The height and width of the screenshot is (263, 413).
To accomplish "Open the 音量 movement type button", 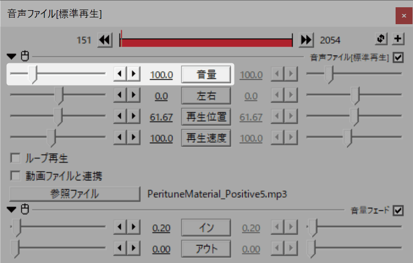I will pyautogui.click(x=206, y=74).
